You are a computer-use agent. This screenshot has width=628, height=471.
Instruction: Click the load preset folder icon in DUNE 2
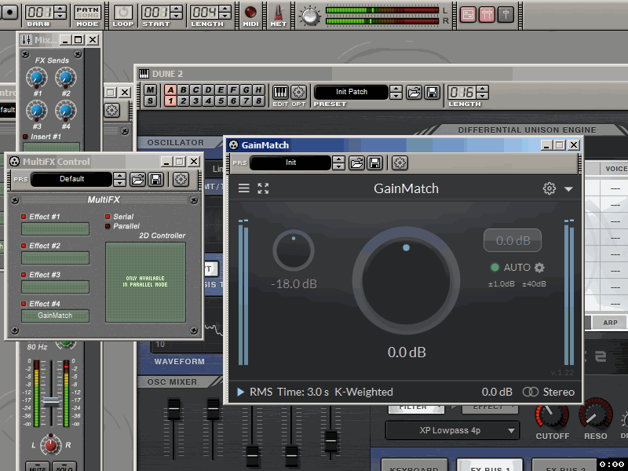(414, 93)
